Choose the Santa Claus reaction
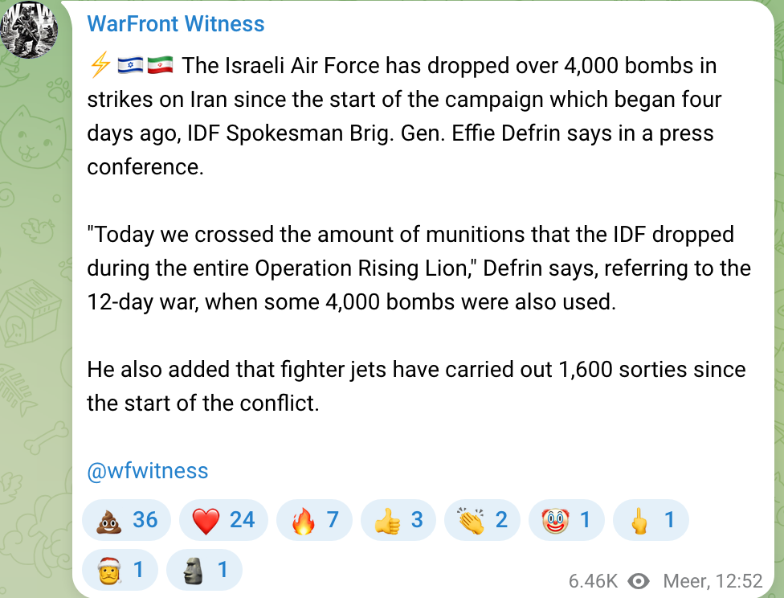Screen dimensions: 784x598 (120, 571)
